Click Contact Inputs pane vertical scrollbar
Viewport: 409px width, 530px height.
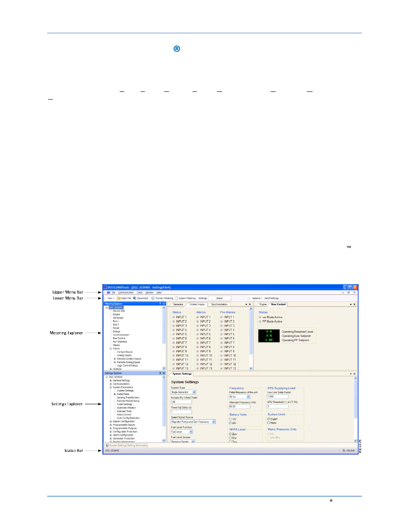(251, 339)
